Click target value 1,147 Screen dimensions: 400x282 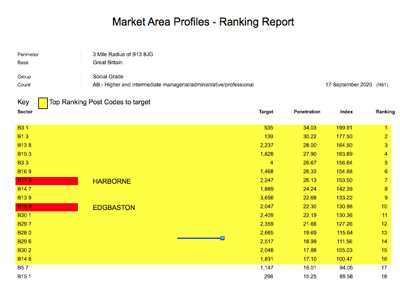tap(267, 268)
